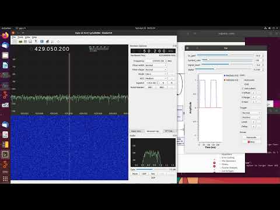
Task: Open the View menu in Gqrx
Action: [27, 37]
